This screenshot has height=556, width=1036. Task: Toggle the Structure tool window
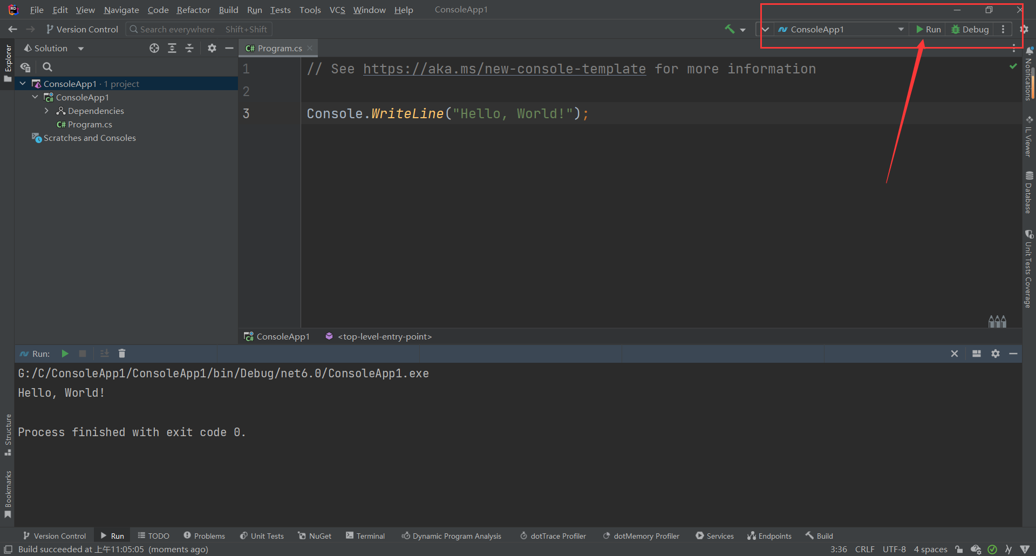[x=8, y=435]
